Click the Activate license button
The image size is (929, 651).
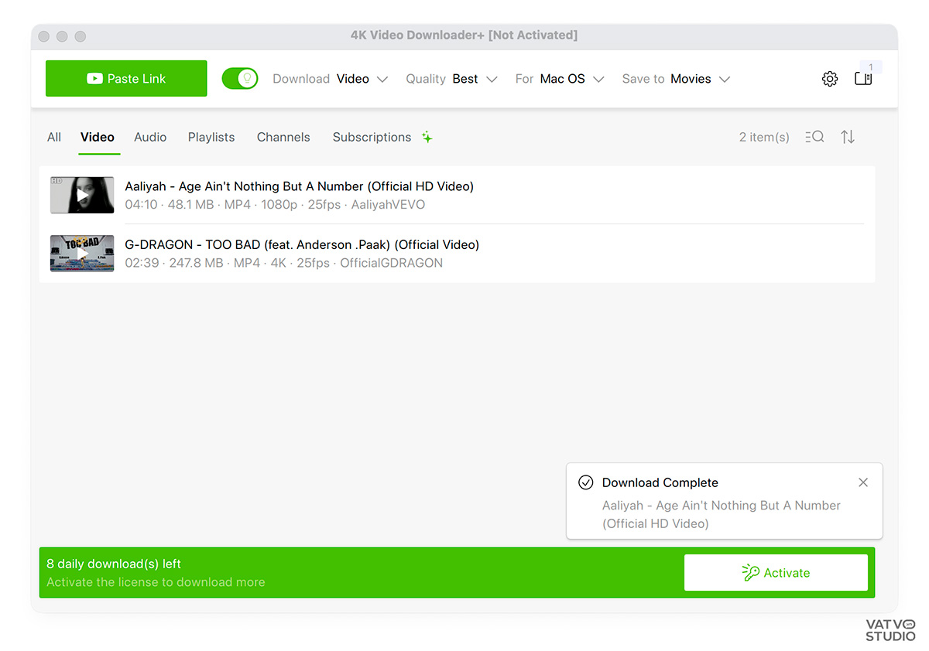(x=776, y=573)
